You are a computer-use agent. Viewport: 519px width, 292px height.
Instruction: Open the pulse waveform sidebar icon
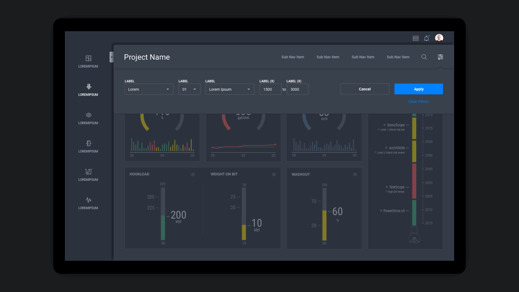88,200
